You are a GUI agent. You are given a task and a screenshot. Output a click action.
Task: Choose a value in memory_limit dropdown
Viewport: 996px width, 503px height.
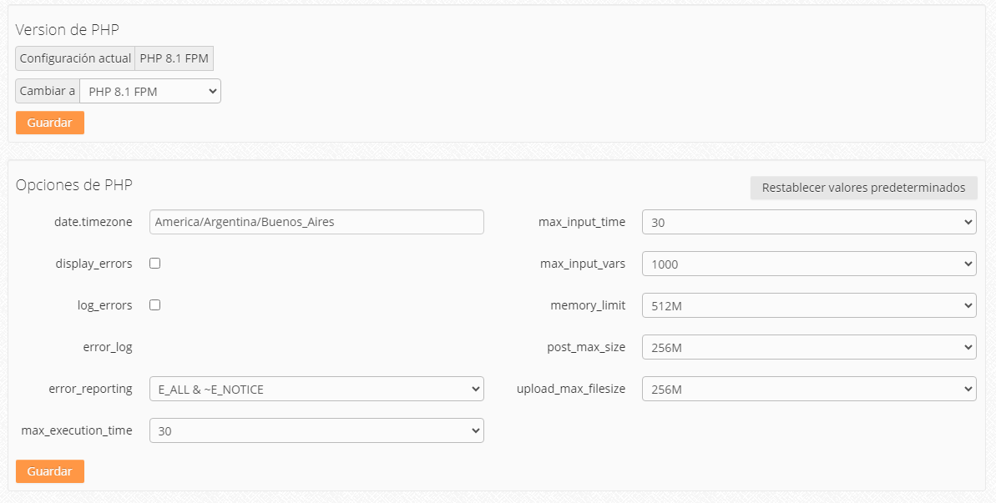[x=808, y=305]
